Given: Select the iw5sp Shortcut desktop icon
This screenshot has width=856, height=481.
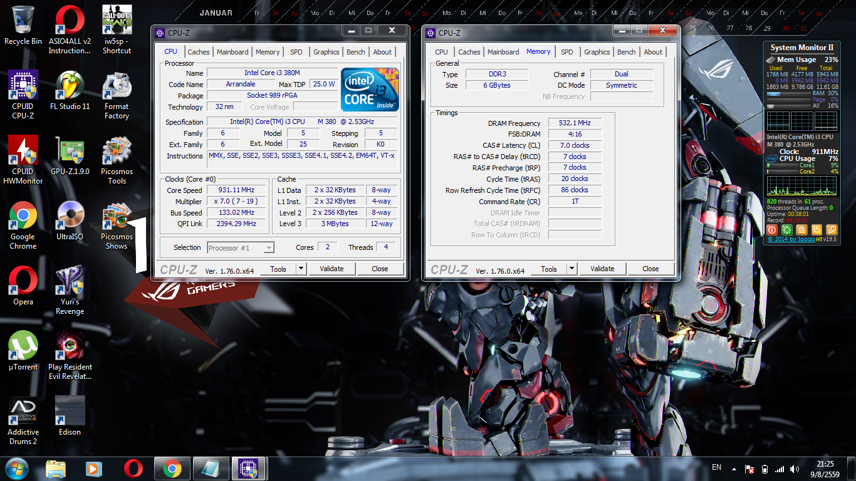Looking at the screenshot, I should click(x=117, y=30).
